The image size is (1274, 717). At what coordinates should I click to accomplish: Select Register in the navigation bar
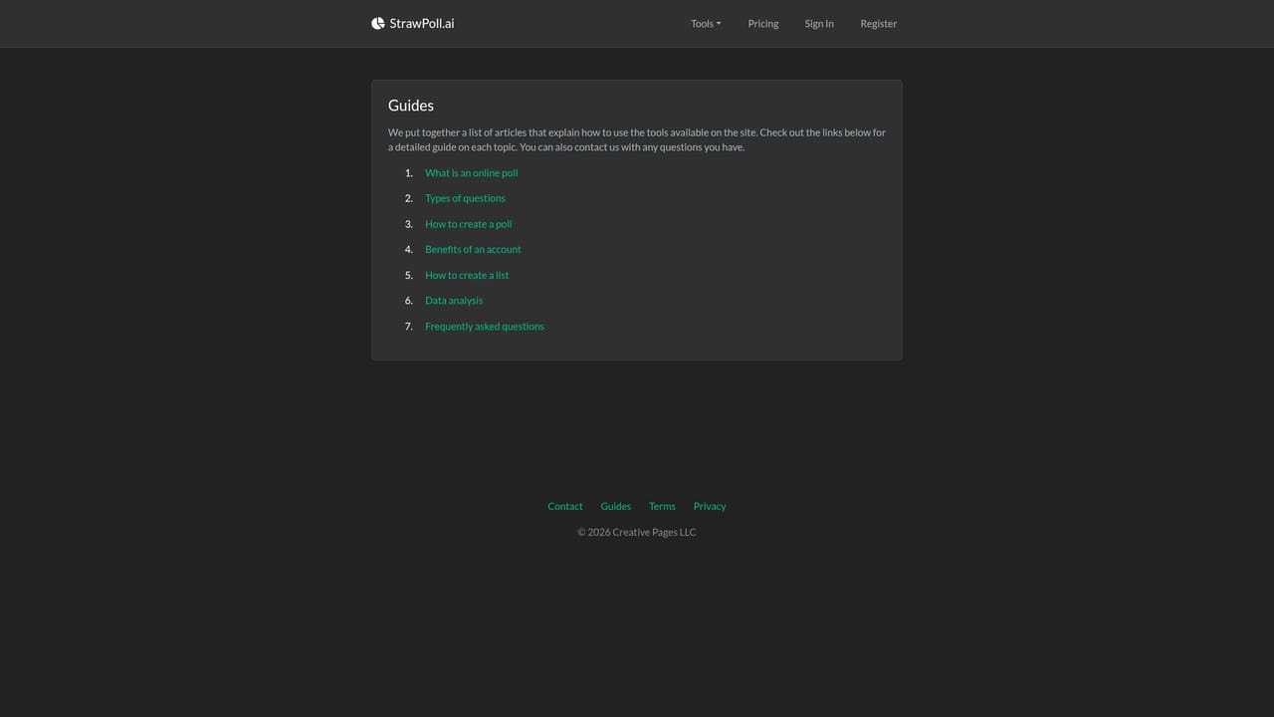pyautogui.click(x=879, y=23)
